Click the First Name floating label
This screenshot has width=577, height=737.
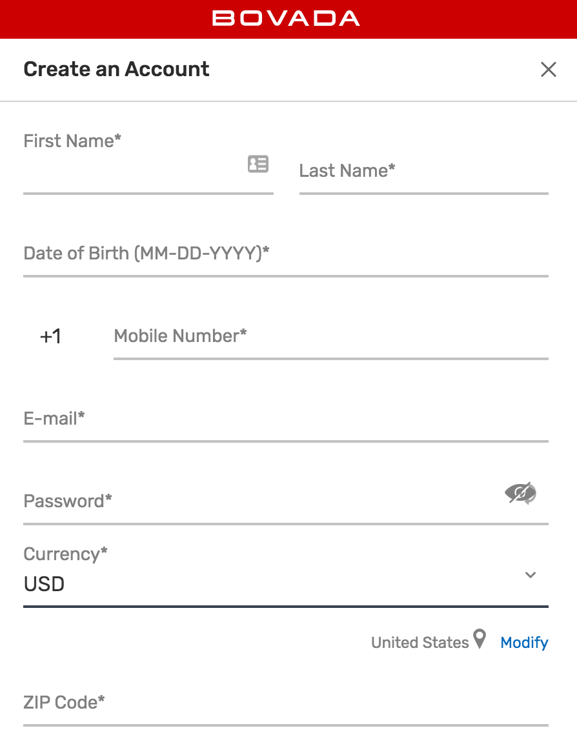pyautogui.click(x=72, y=141)
